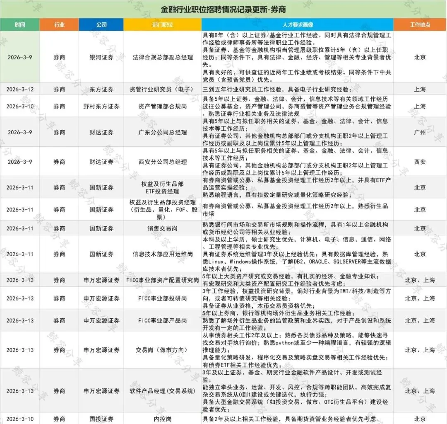Click position cell 权益及衍生品部投资经理（衍生品、量化、FOF、股票）

(163, 210)
